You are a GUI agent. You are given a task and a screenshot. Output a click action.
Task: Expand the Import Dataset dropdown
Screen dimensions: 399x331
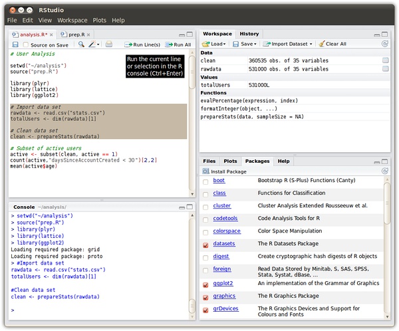(x=287, y=44)
